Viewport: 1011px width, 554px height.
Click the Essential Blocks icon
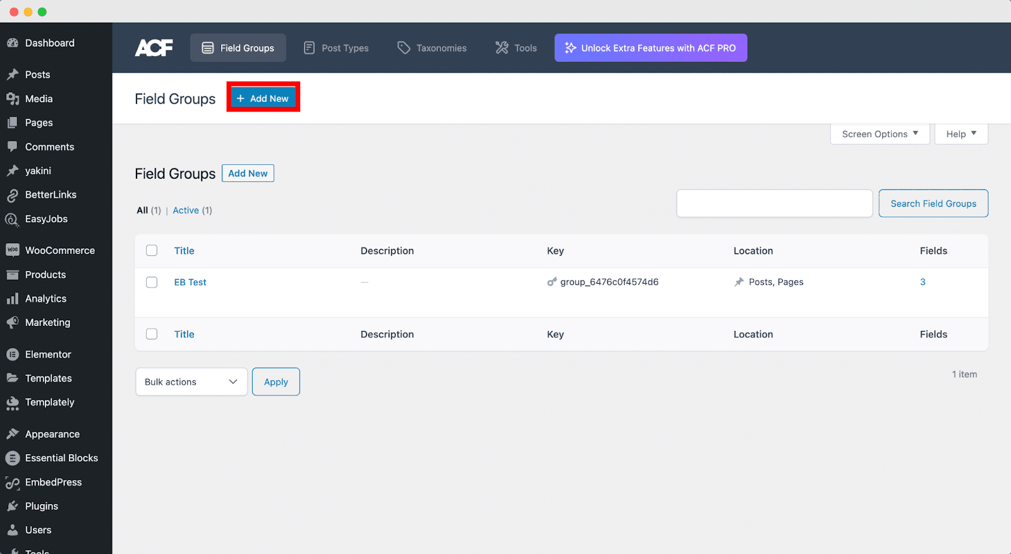tap(13, 458)
